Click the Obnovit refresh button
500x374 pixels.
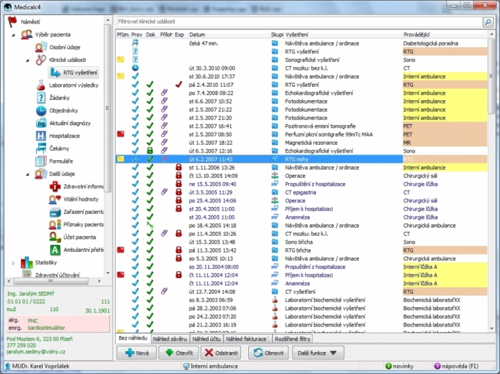pyautogui.click(x=268, y=353)
